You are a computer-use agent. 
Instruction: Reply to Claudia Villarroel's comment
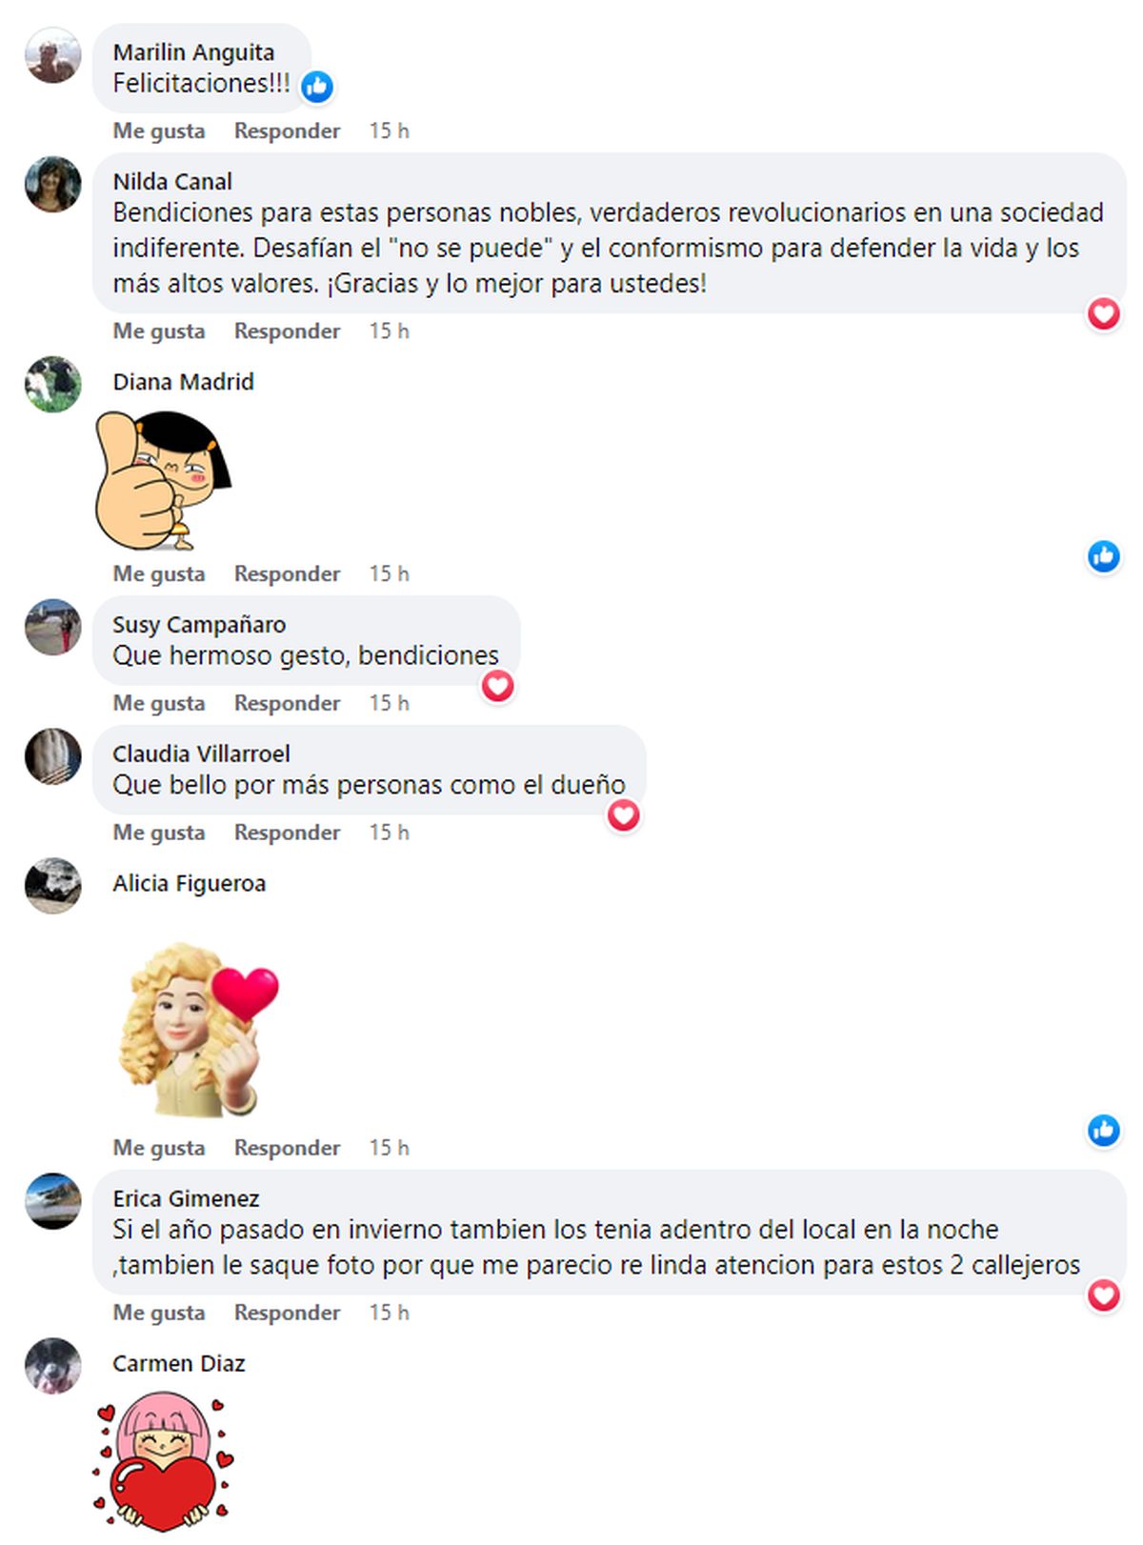(x=287, y=833)
